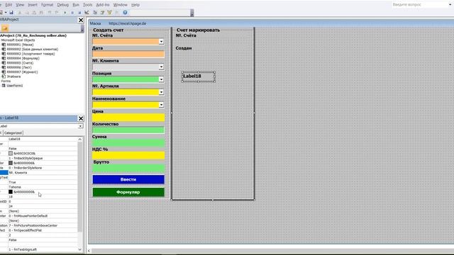454x255 pixels.
Task: Click the Properties list scroll up arrow
Action: click(80, 140)
